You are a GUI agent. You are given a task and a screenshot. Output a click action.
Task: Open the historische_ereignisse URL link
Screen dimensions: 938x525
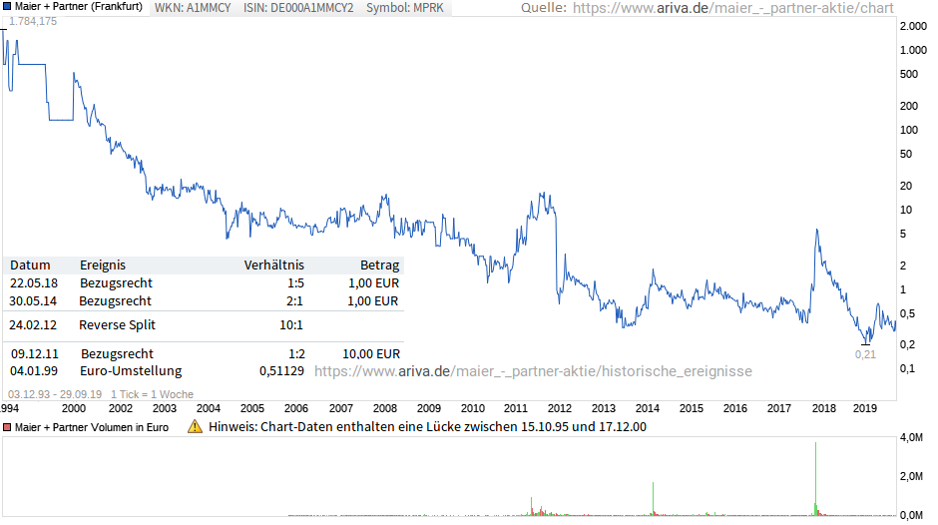533,371
